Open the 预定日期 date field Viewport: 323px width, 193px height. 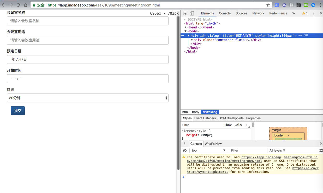(88, 59)
